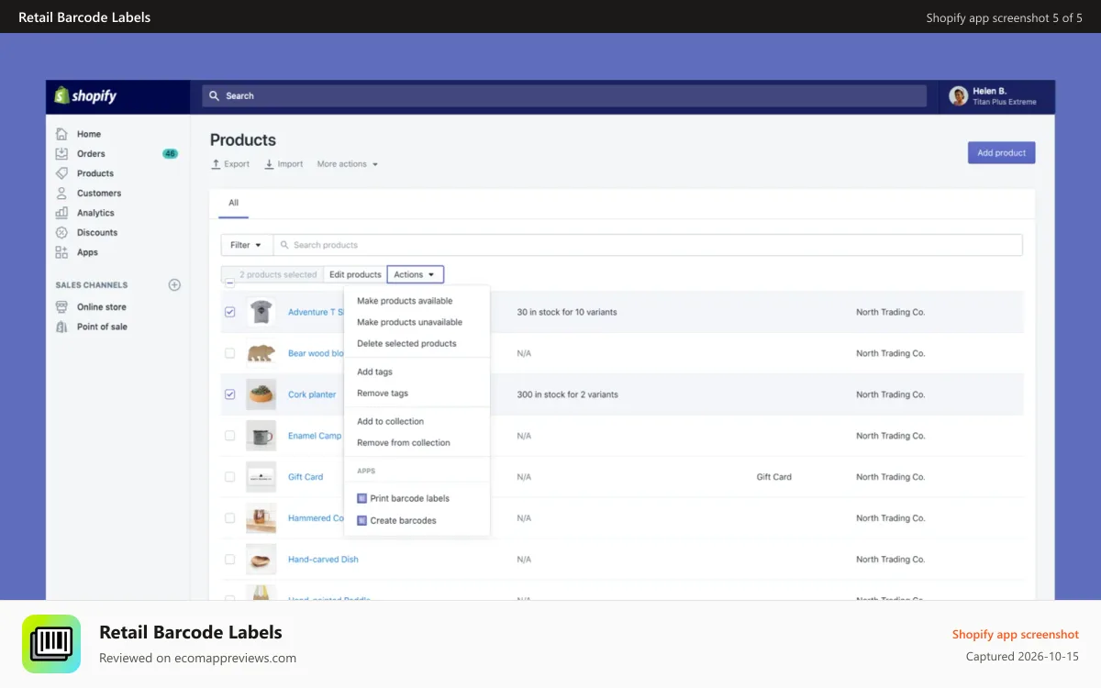Click the Discounts icon in sidebar
The image size is (1101, 688).
[x=61, y=232]
